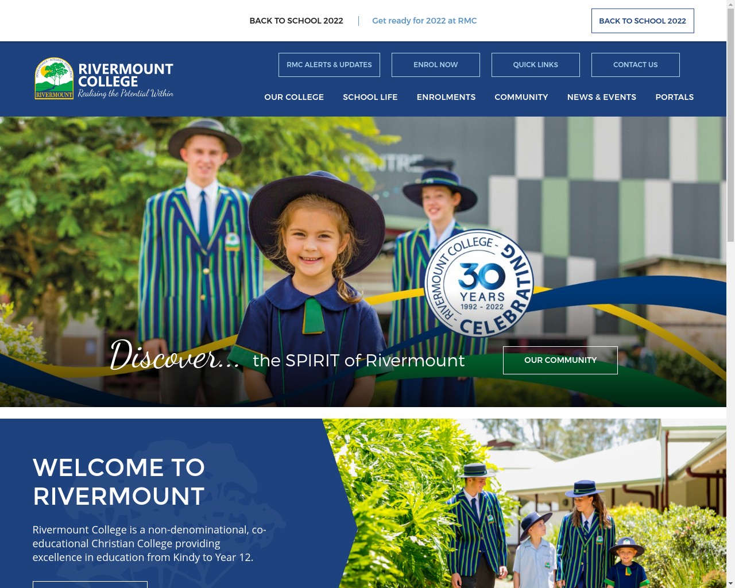Open the OUR COLLEGE menu
The height and width of the screenshot is (588, 735).
(x=294, y=97)
